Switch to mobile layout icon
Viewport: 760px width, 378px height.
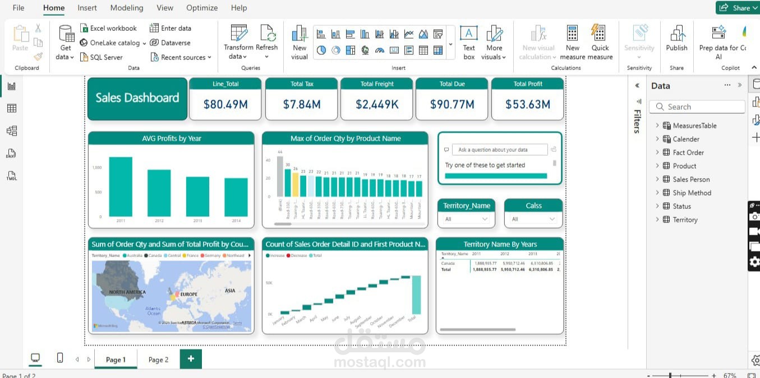[60, 358]
